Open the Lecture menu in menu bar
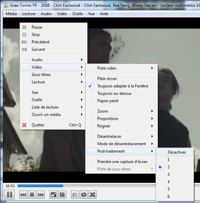The height and width of the screenshot is (203, 200). click(x=29, y=14)
